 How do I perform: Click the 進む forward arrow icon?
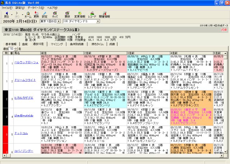click(17, 13)
